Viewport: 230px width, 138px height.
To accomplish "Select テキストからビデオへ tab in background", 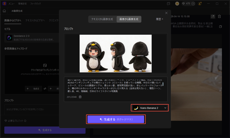I will 35,20.
